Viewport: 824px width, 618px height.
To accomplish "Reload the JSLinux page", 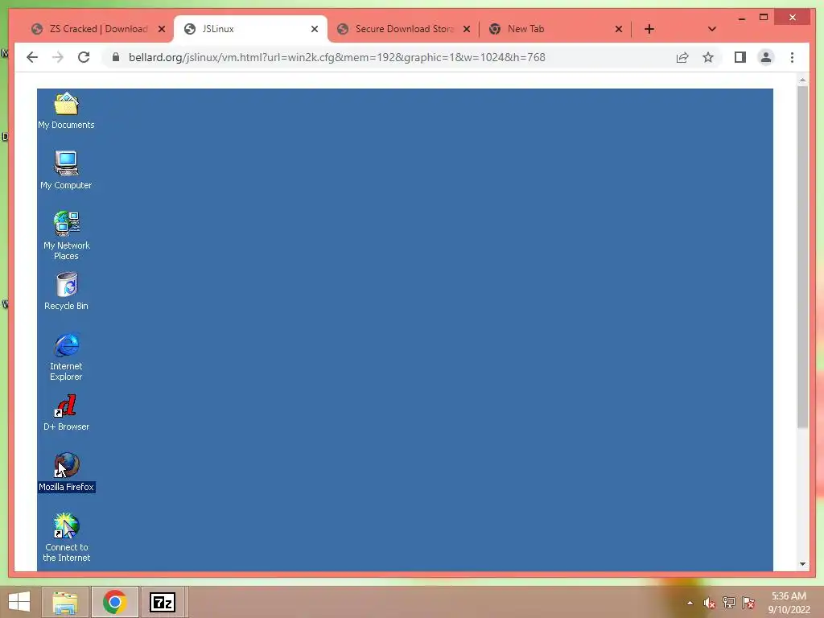I will [x=84, y=57].
